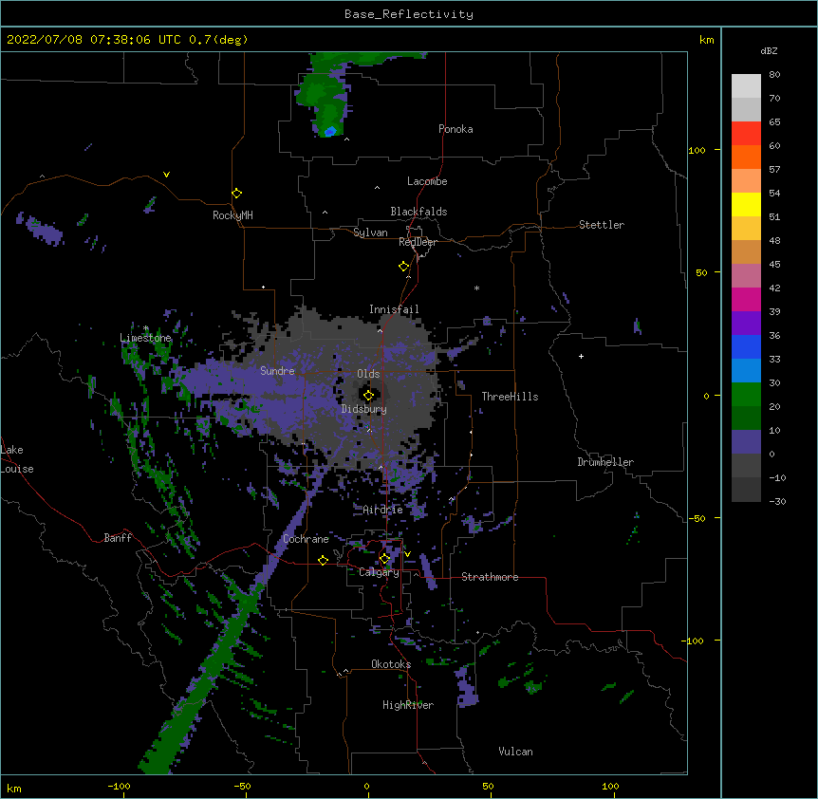Click the ThreeHills label

[x=510, y=397]
